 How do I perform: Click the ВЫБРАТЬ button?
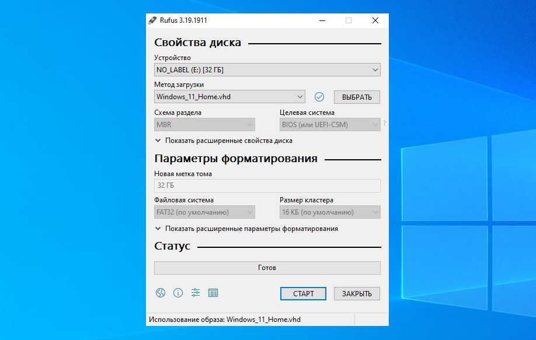click(x=357, y=97)
